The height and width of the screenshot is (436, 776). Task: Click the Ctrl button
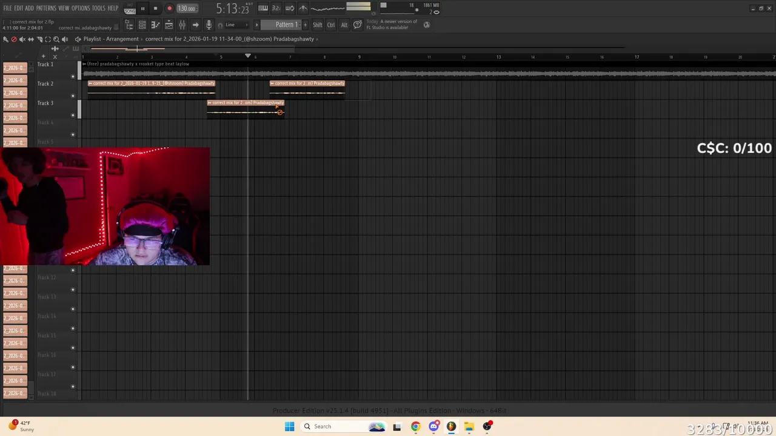coord(331,25)
